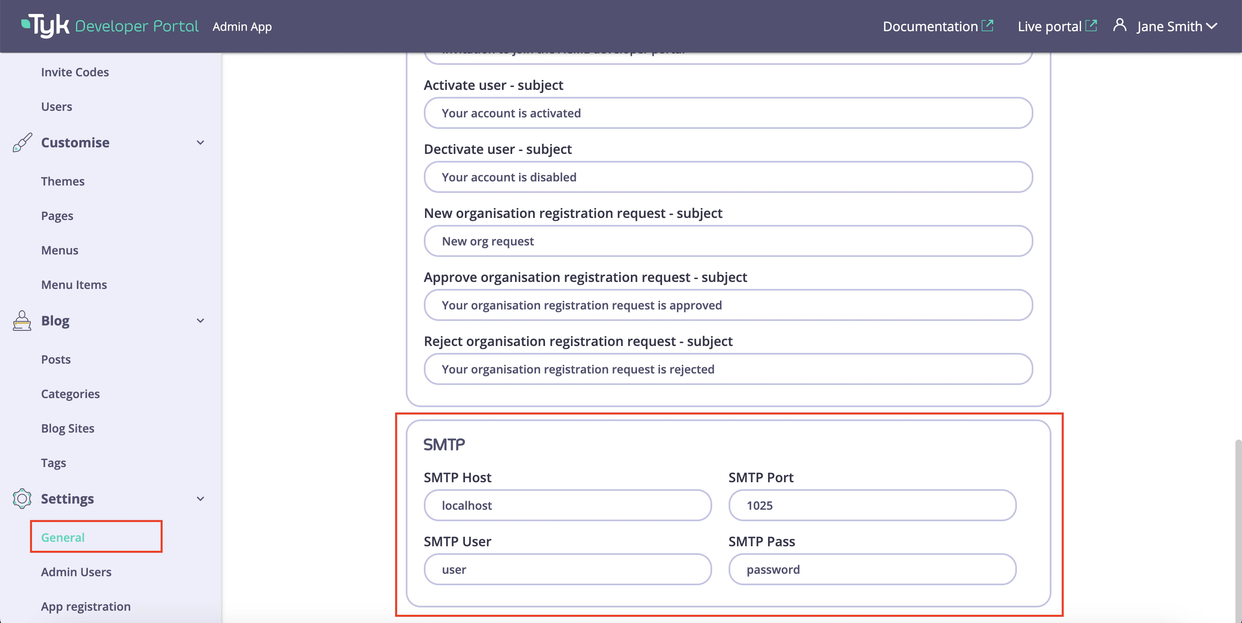Open the Admin Users page
This screenshot has height=623, width=1242.
tap(76, 572)
